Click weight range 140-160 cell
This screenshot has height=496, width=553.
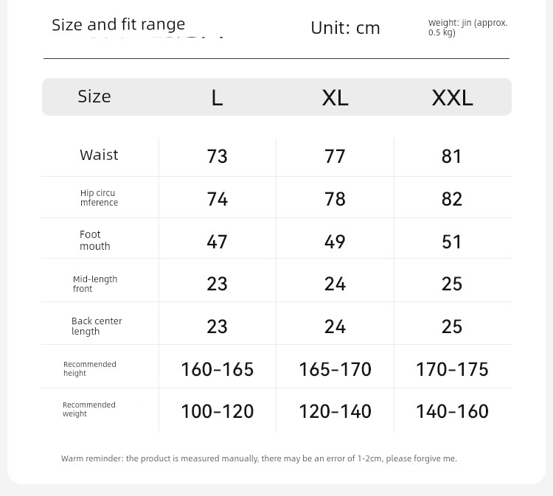[x=452, y=411]
